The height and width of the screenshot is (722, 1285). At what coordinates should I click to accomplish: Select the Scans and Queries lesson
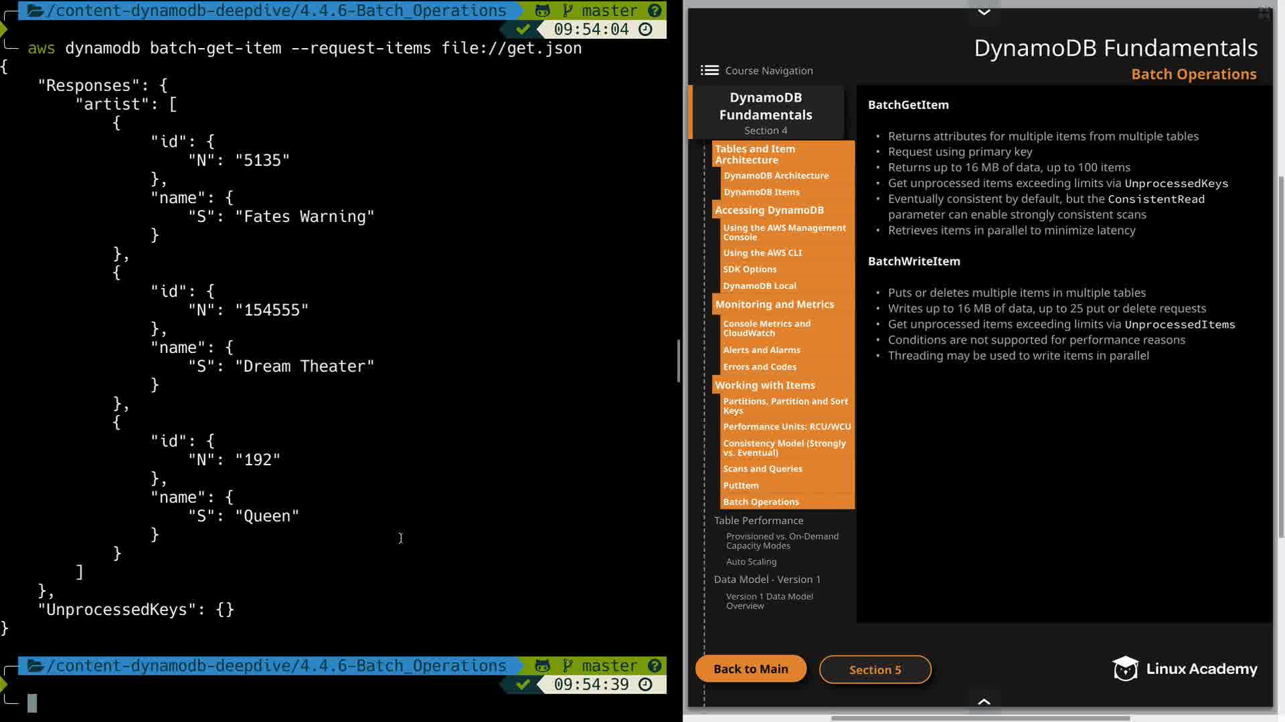click(x=762, y=469)
